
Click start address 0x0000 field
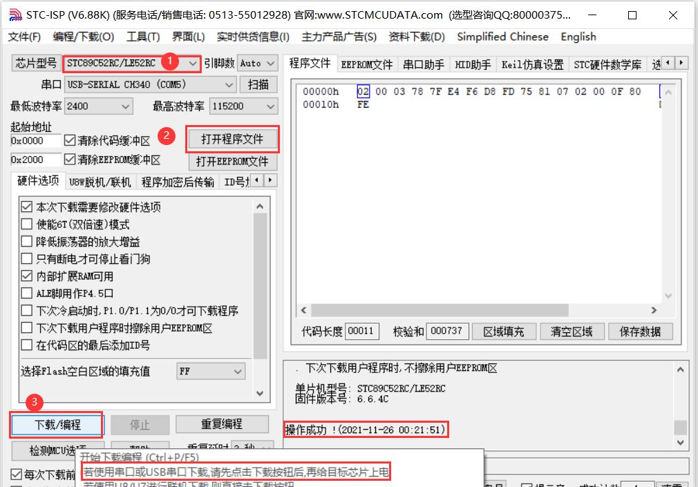point(35,141)
